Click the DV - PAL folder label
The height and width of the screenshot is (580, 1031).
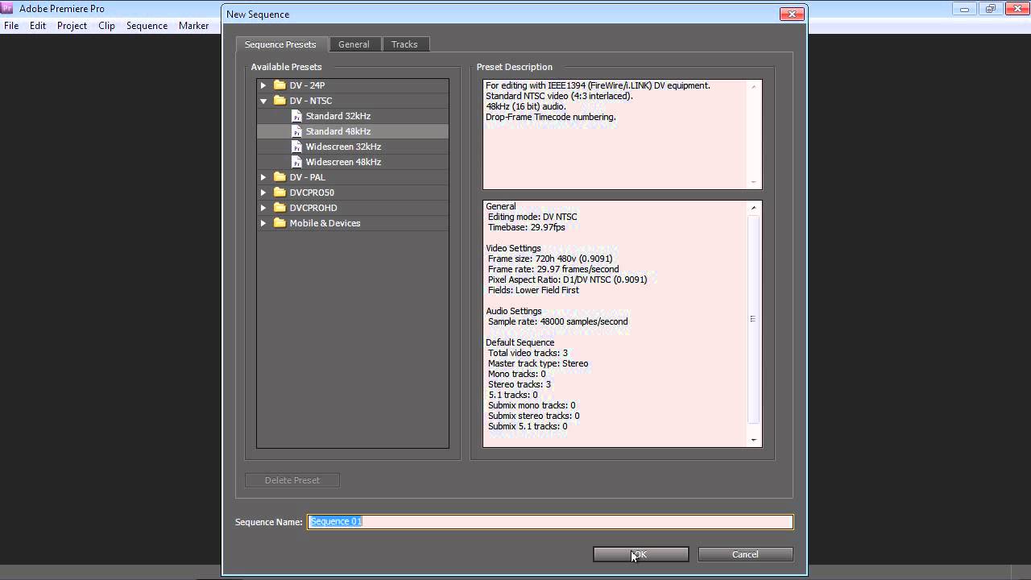(307, 177)
